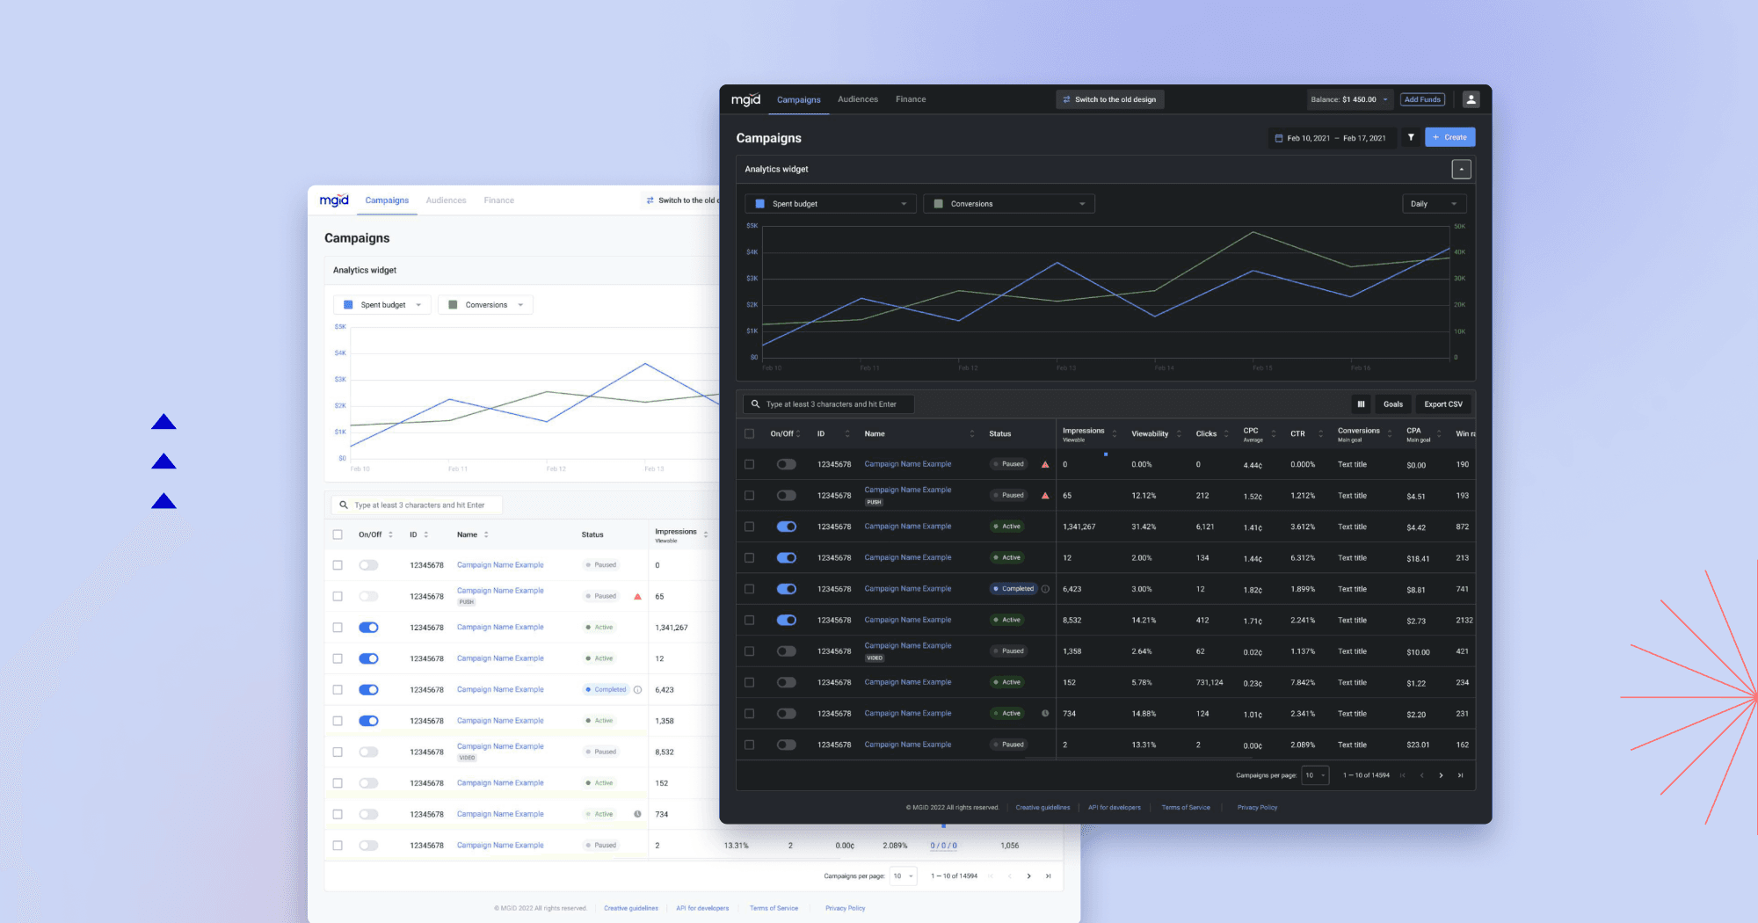This screenshot has height=923, width=1758.
Task: Open Terms of Service in the footer
Action: pyautogui.click(x=1186, y=807)
